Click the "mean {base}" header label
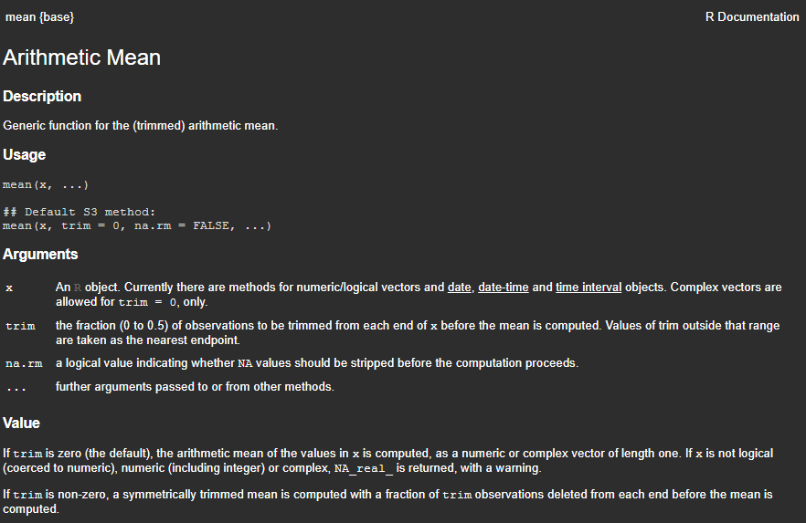The image size is (806, 523). click(40, 17)
